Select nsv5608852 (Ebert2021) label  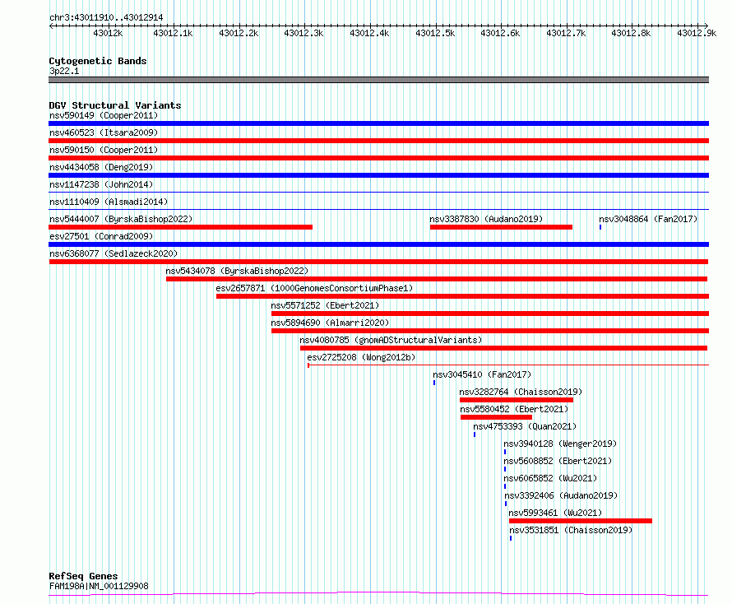(x=558, y=461)
